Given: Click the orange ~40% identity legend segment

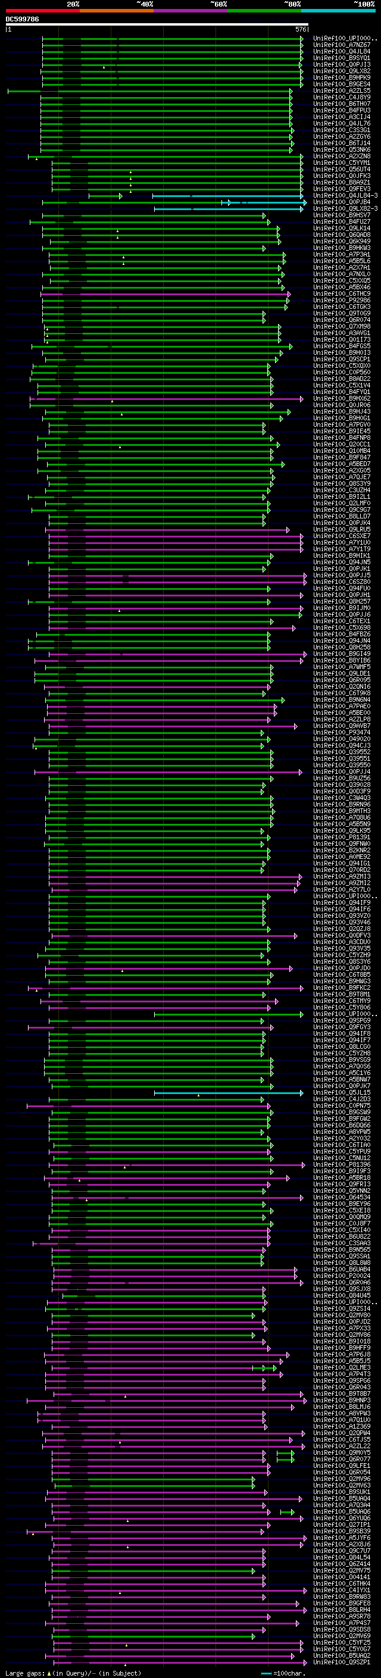Looking at the screenshot, I should point(117,11).
